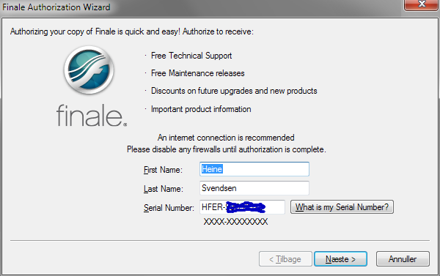Click the Serial Number: label
The height and width of the screenshot is (276, 440).
pyautogui.click(x=169, y=208)
